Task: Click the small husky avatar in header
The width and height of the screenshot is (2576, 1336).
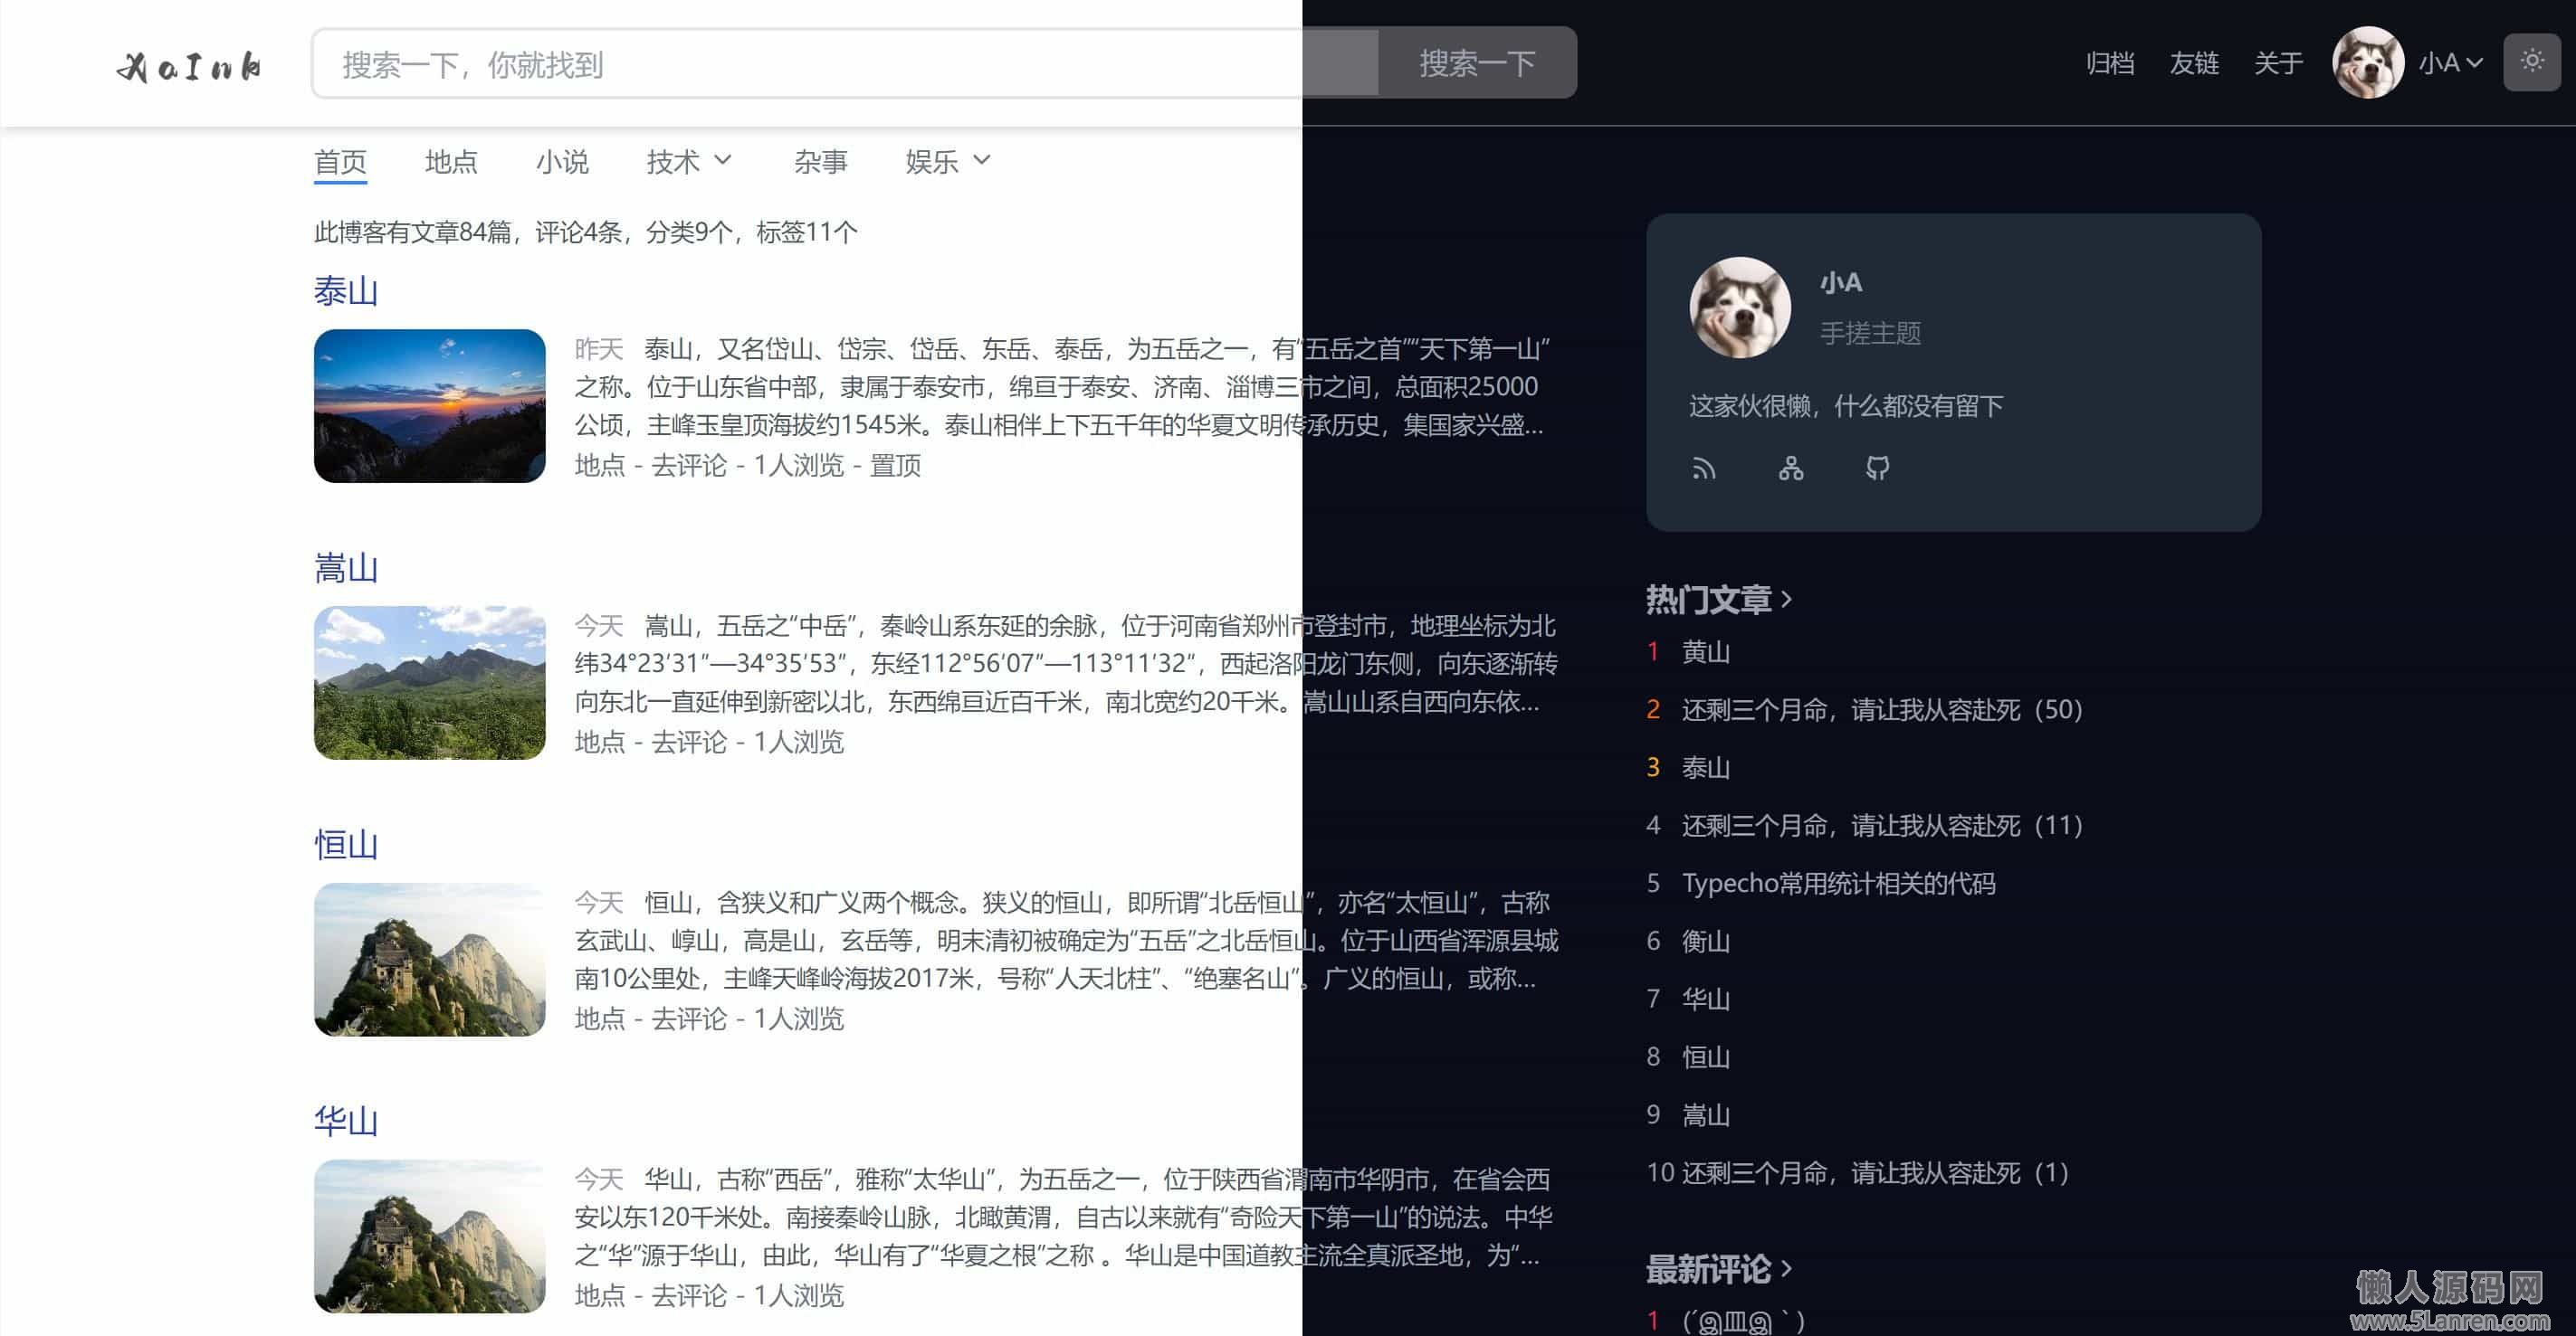Action: pyautogui.click(x=2367, y=63)
